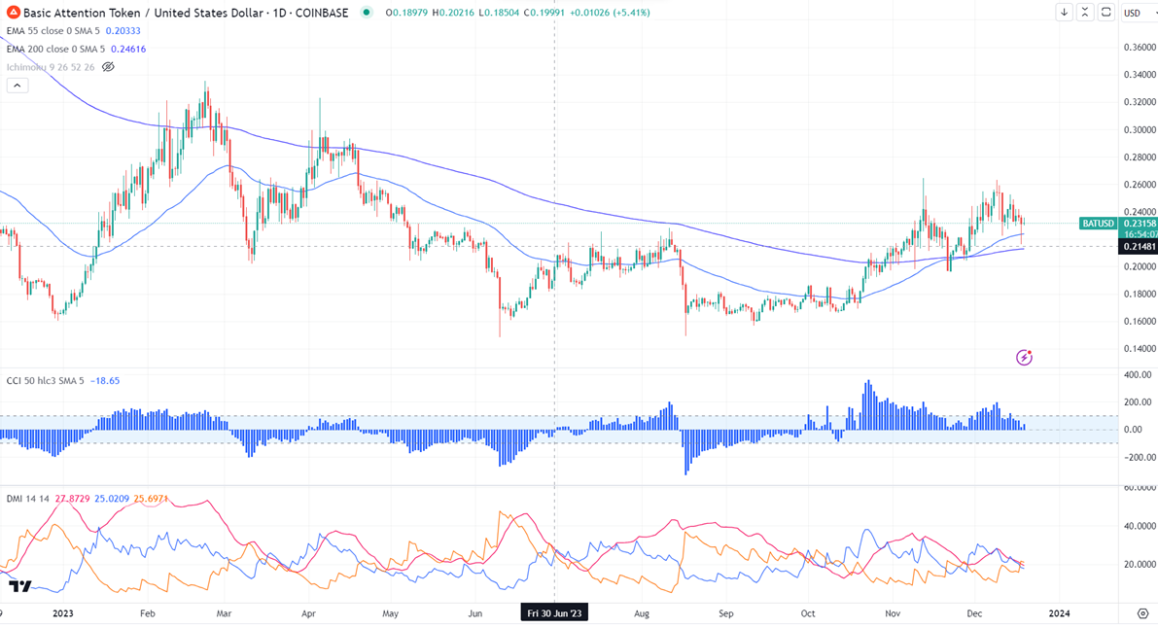The image size is (1158, 628).
Task: Click the 0.21481 crosshair price label
Action: tap(1138, 246)
